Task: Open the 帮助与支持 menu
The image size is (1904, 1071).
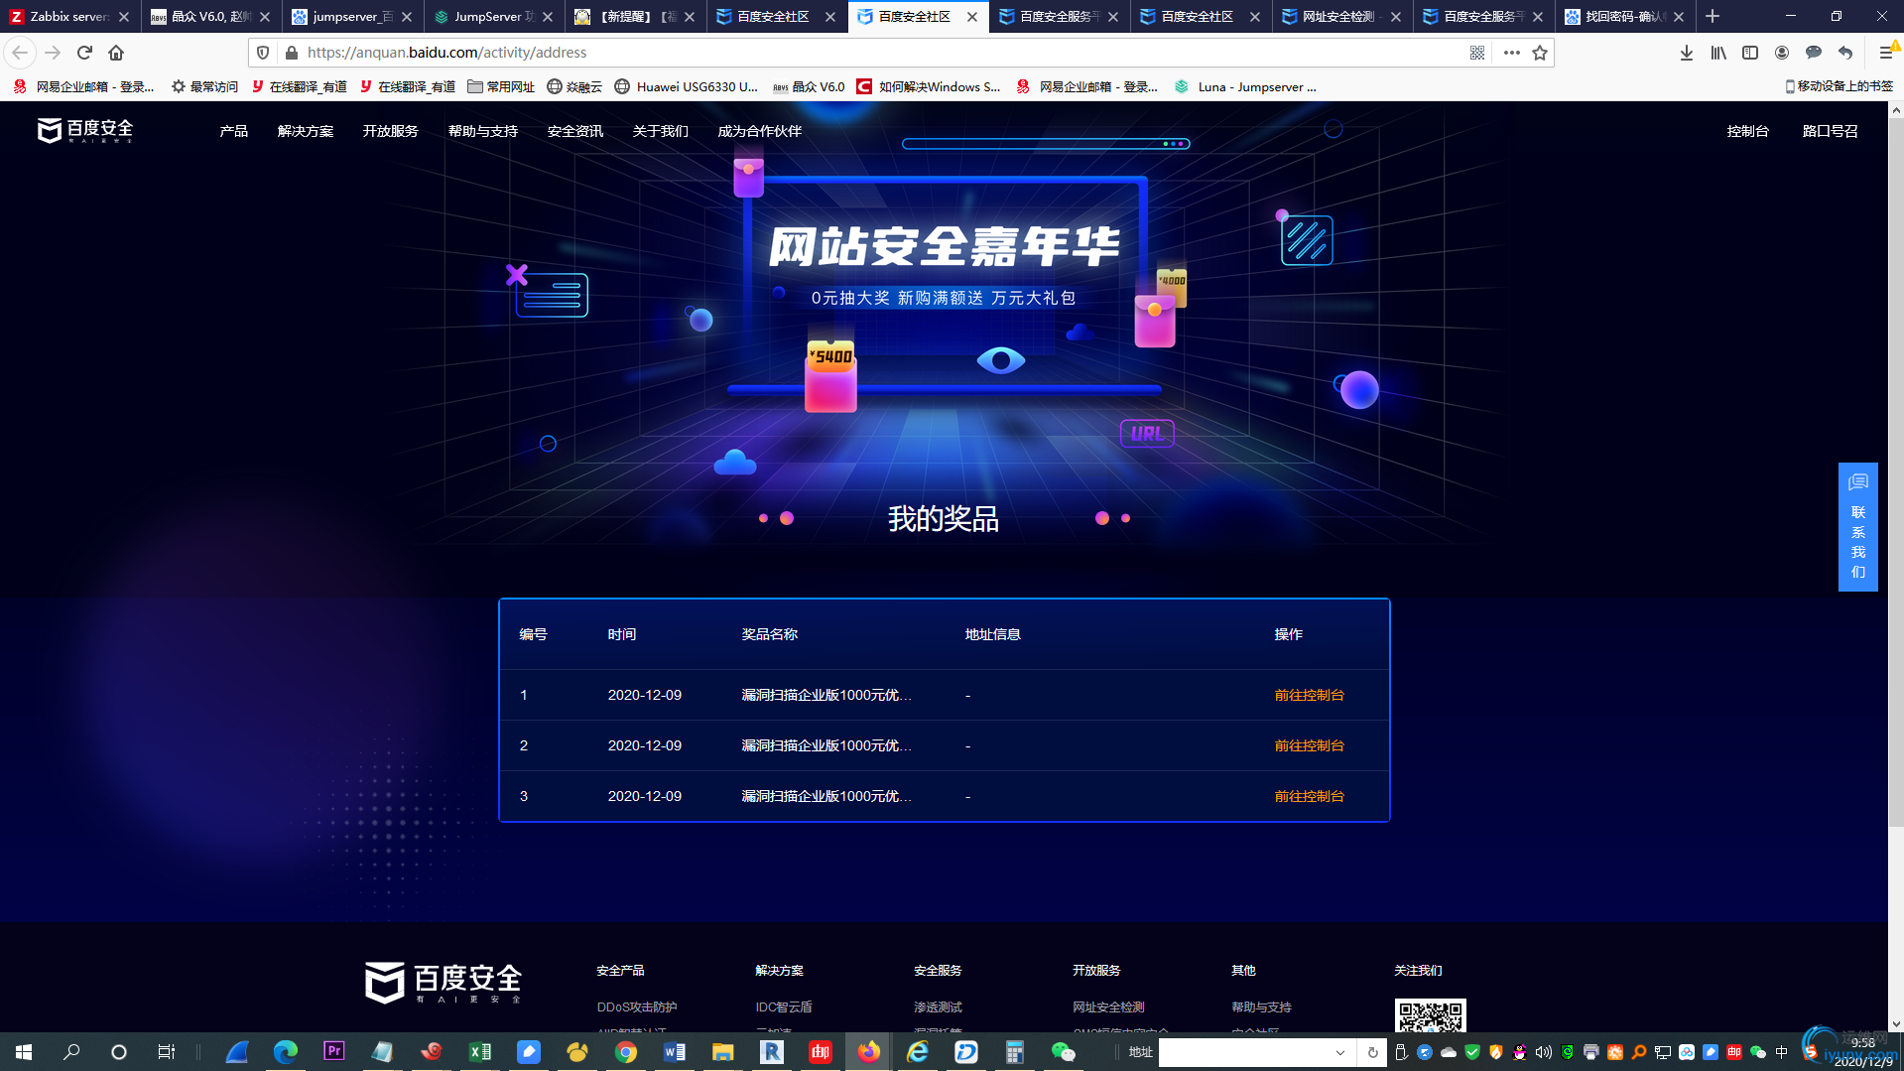Action: point(483,131)
